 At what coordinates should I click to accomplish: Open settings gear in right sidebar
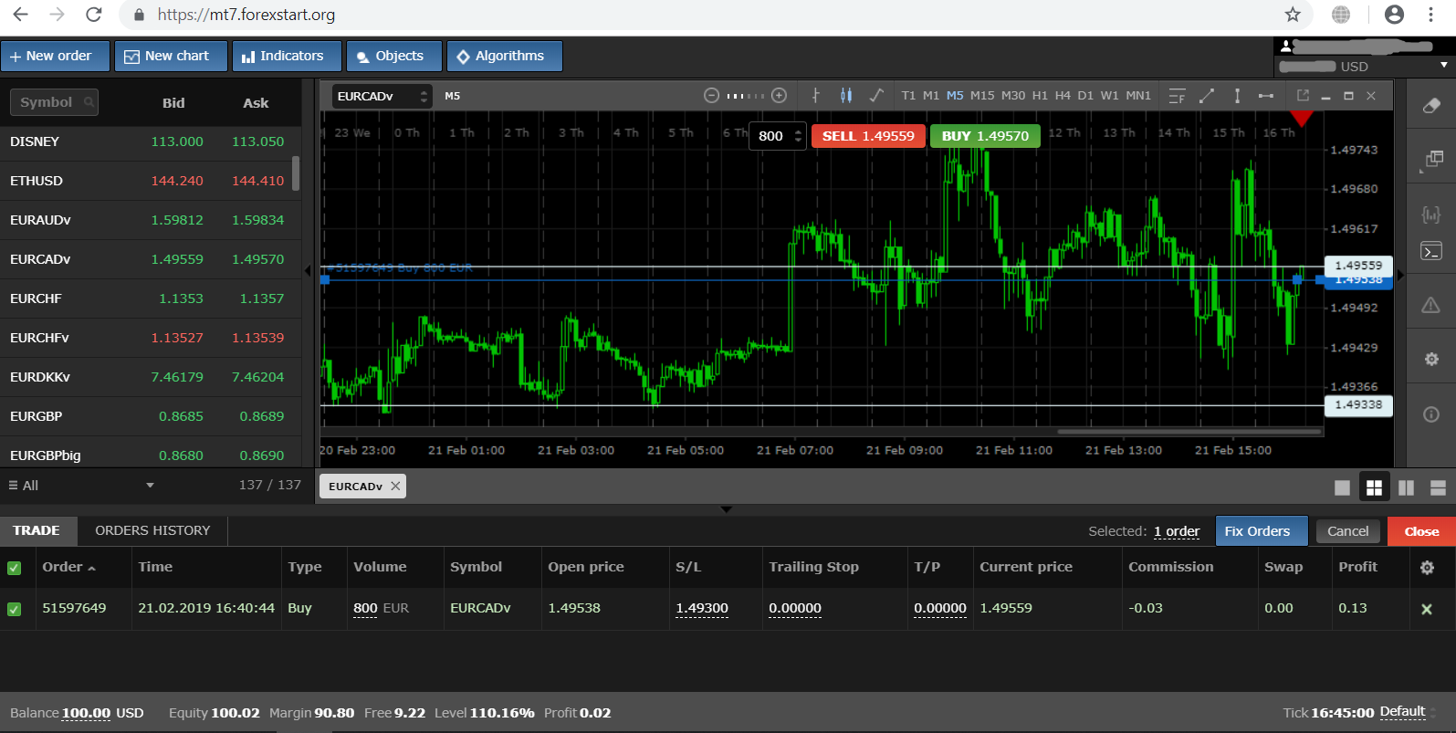tap(1431, 360)
